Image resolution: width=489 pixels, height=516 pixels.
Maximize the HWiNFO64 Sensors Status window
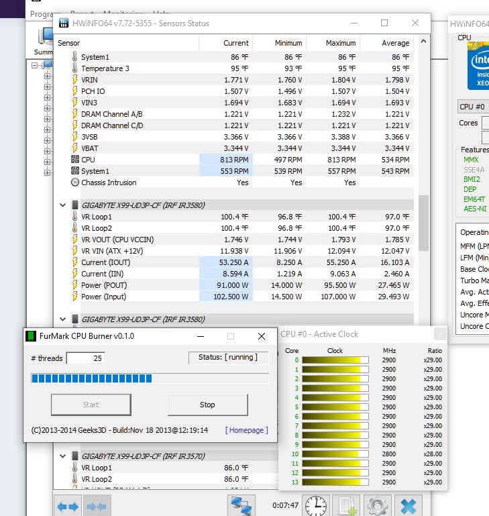[x=384, y=23]
